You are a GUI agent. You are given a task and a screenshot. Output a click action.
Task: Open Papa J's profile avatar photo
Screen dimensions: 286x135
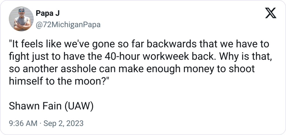click(x=20, y=19)
